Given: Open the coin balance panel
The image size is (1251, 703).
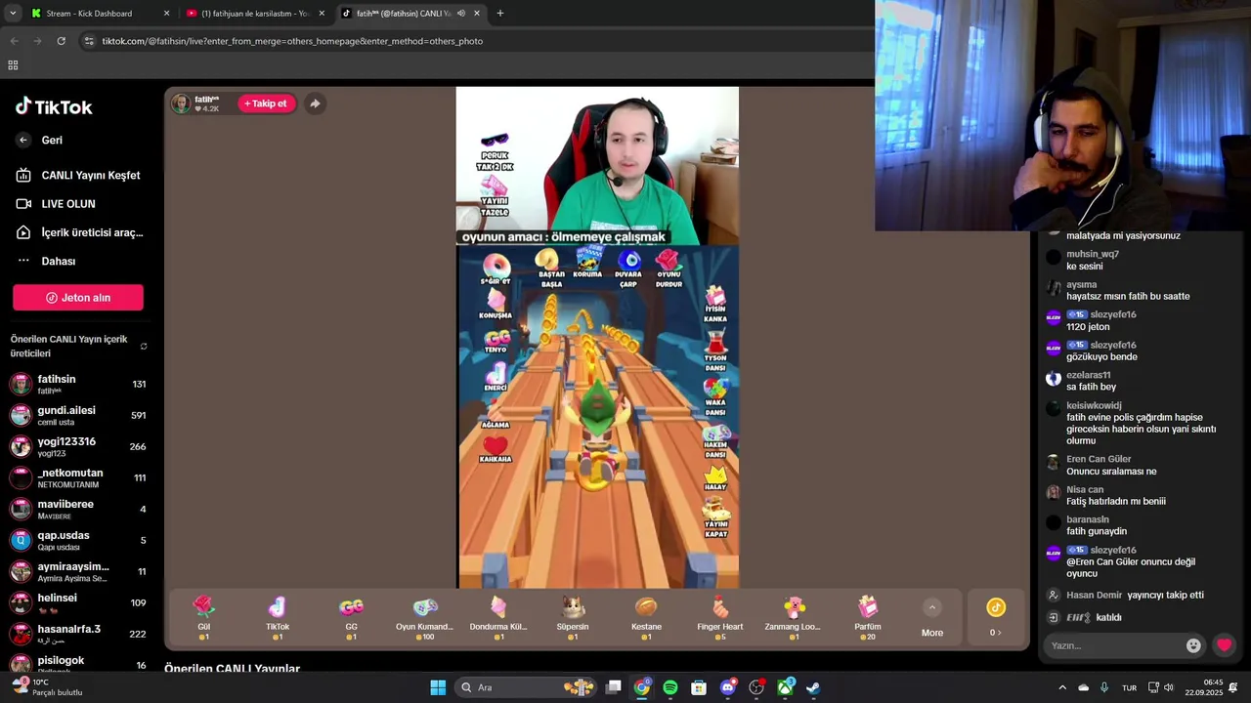Looking at the screenshot, I should 996,618.
